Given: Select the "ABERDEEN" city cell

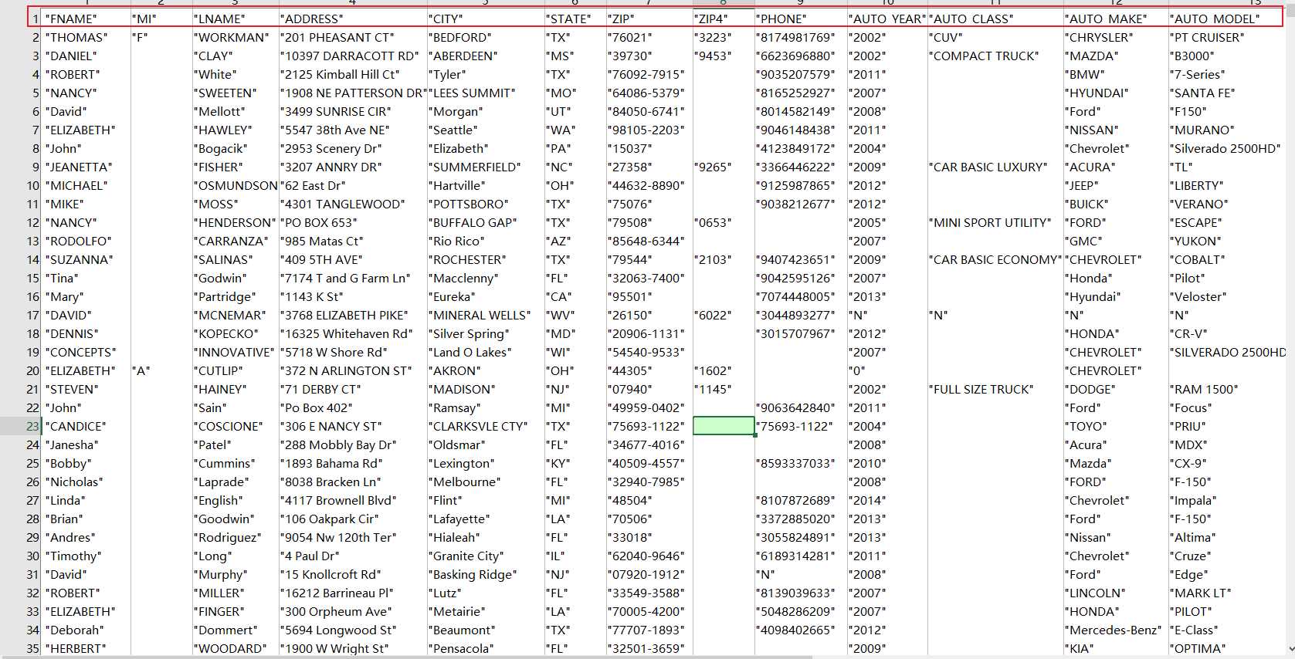Looking at the screenshot, I should click(486, 56).
